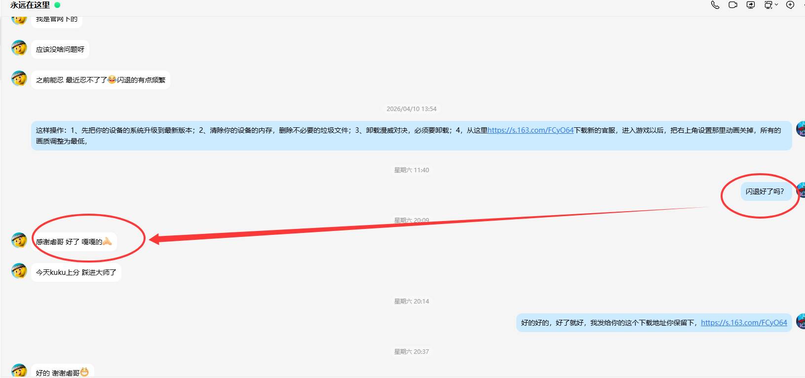The image size is (805, 378).
Task: Click the plus chat bubble icon
Action: tap(790, 5)
